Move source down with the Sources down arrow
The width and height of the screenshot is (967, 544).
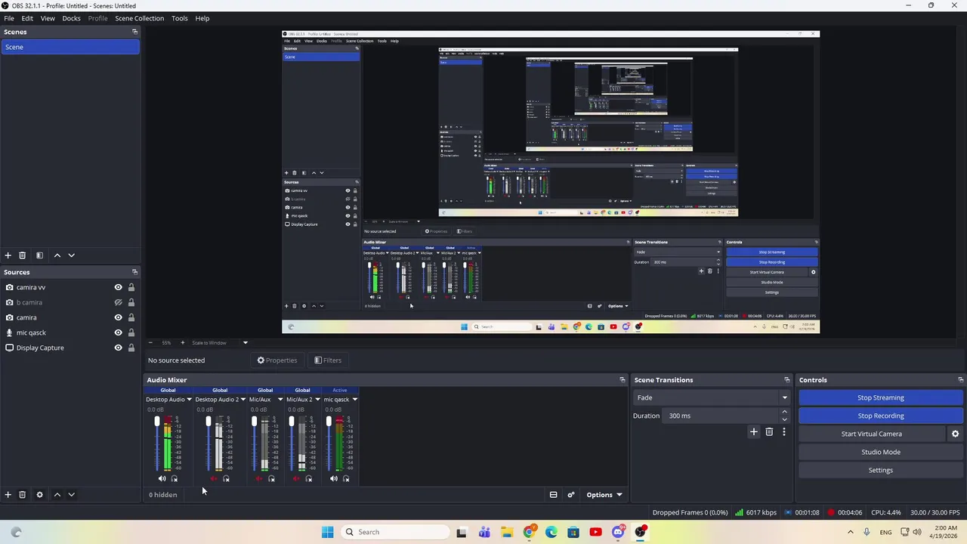pos(71,495)
